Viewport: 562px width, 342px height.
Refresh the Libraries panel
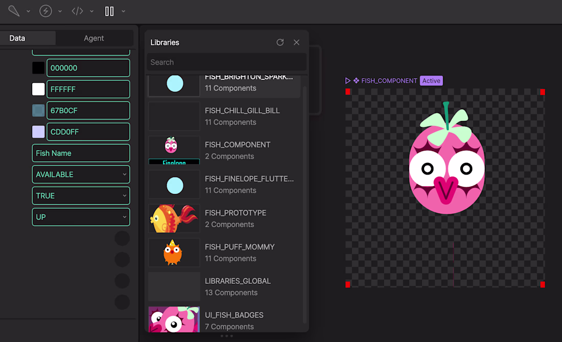(280, 42)
